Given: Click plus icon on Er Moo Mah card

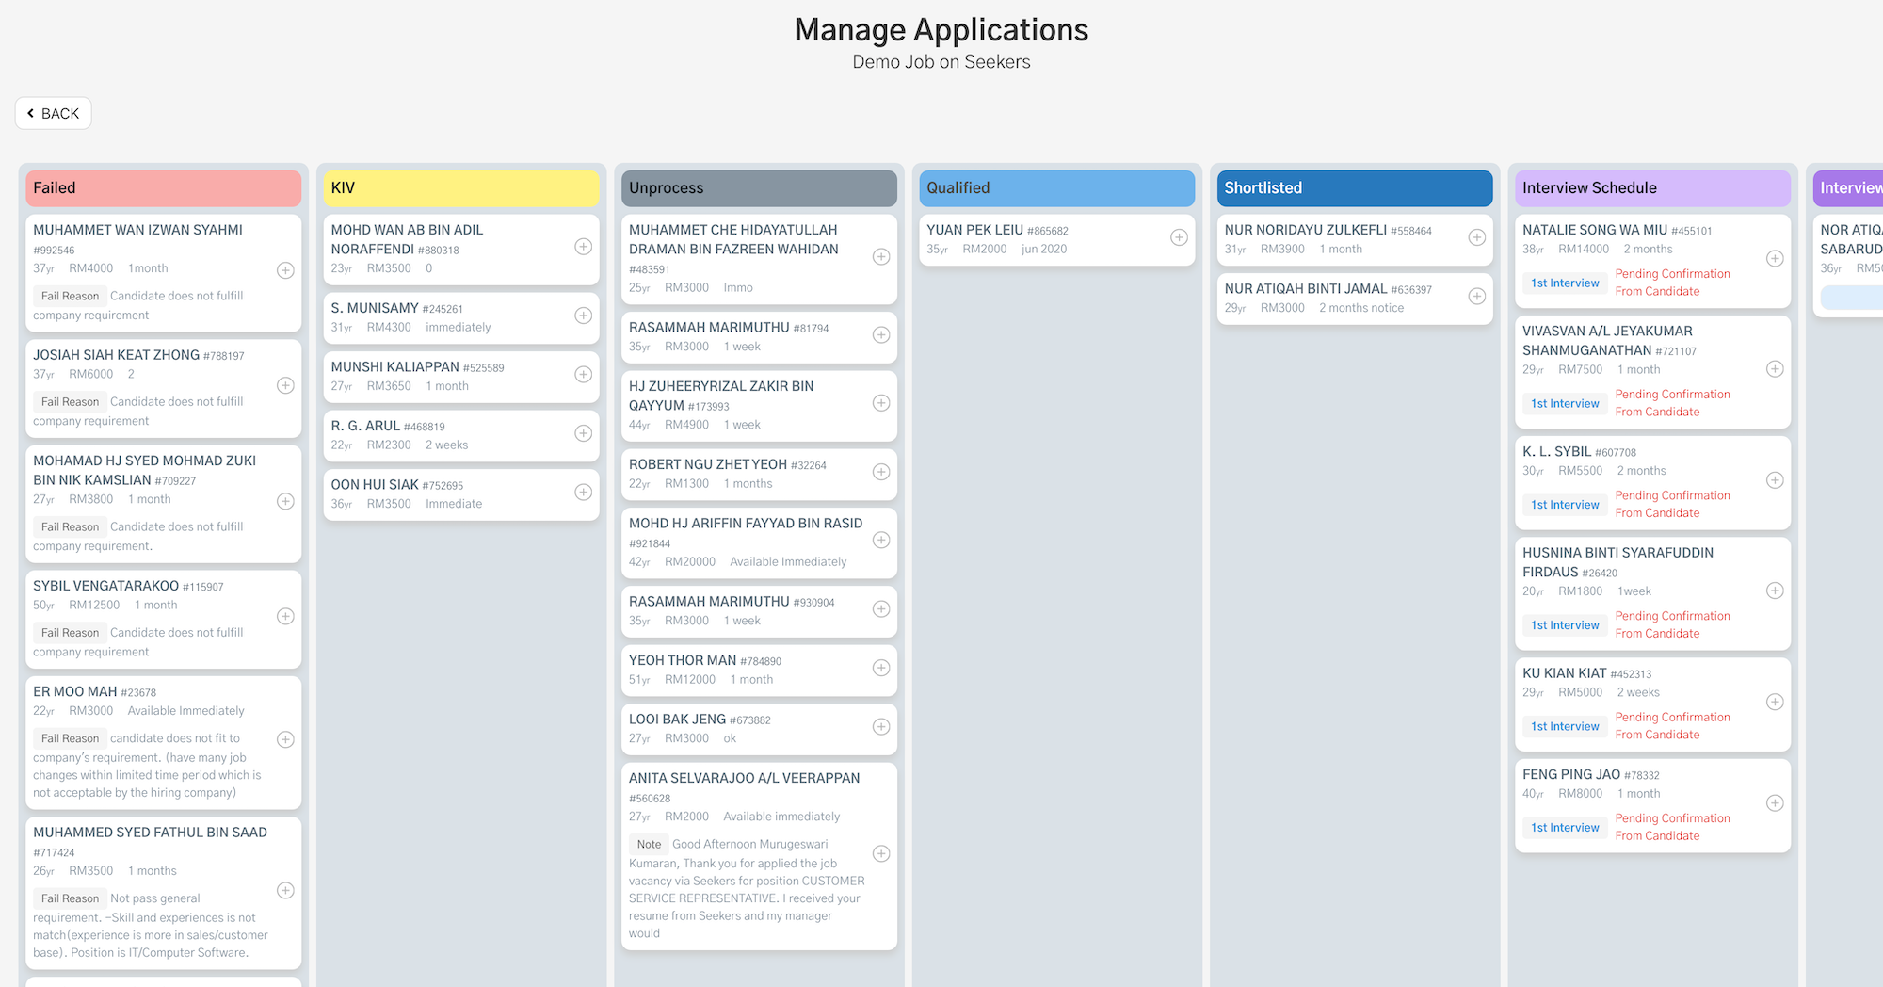Looking at the screenshot, I should pyautogui.click(x=285, y=739).
